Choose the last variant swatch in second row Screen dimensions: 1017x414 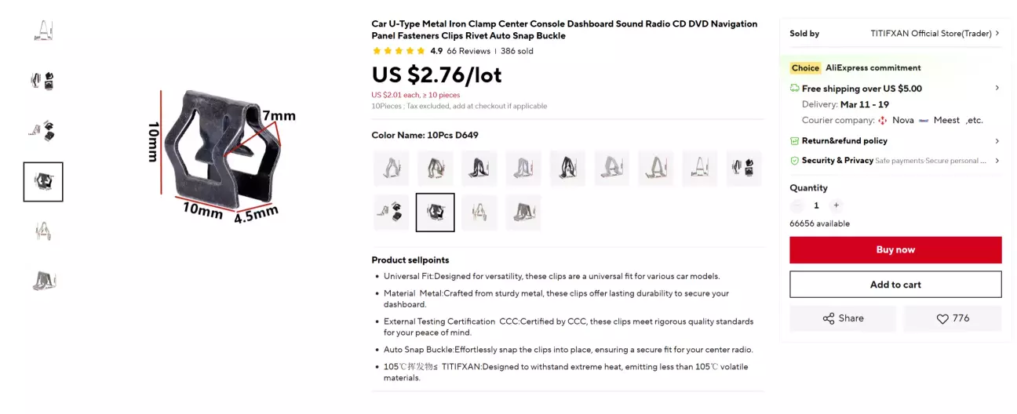click(523, 212)
